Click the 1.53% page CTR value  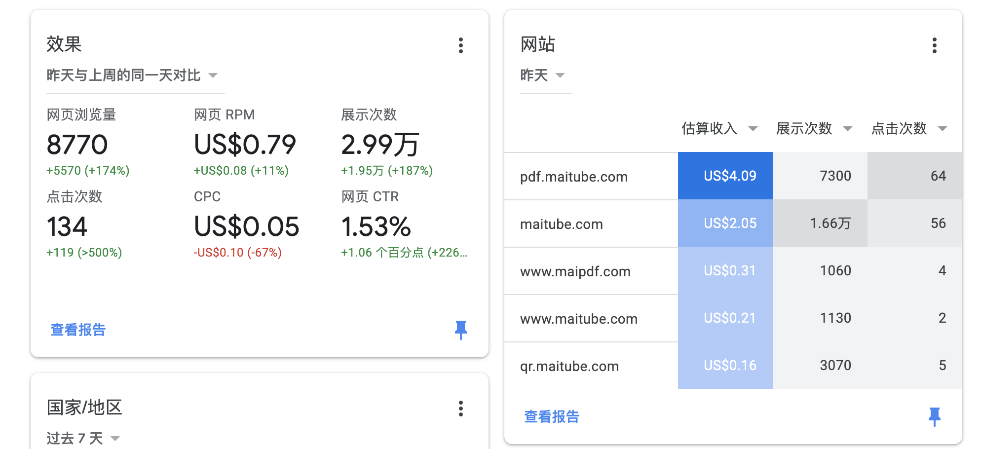pos(376,226)
